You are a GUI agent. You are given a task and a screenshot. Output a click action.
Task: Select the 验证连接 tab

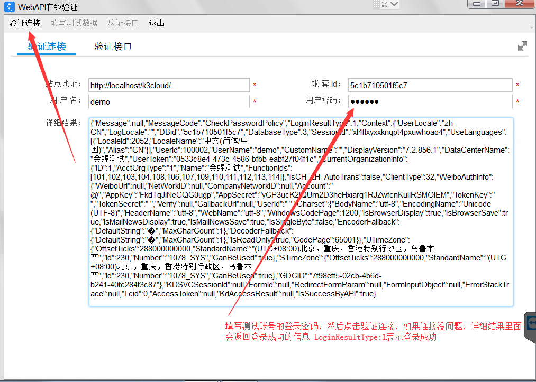click(46, 46)
